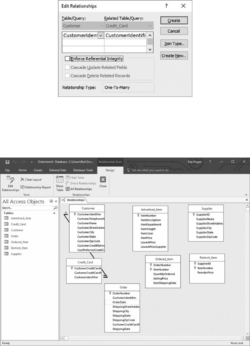Open the Table/Query Customer dropdown
This screenshot has width=250, height=346.
(x=102, y=26)
